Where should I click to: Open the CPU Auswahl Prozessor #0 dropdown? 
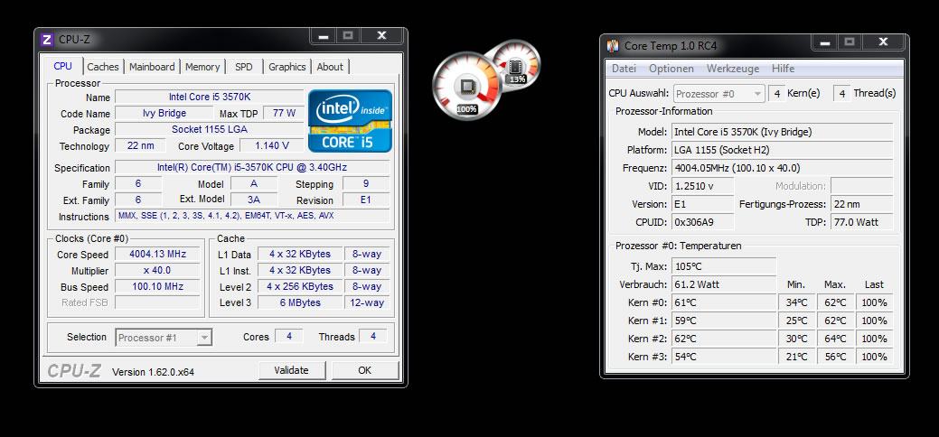click(718, 93)
